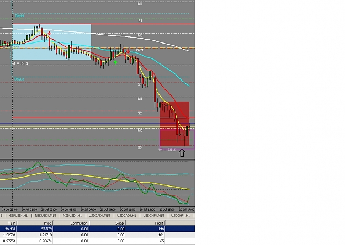
Task: Click the S3 support level label
Action: 140,147
